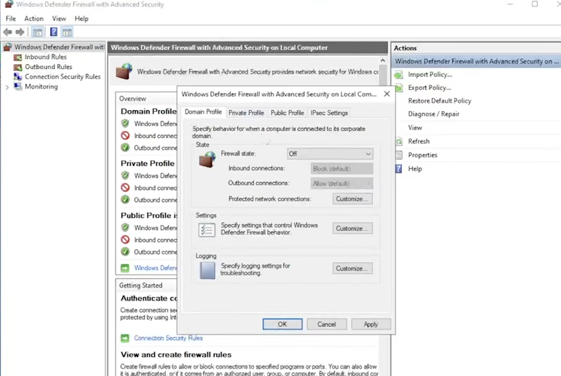This screenshot has width=561, height=376.
Task: Click the Outbound Rules tree icon
Action: tap(18, 67)
